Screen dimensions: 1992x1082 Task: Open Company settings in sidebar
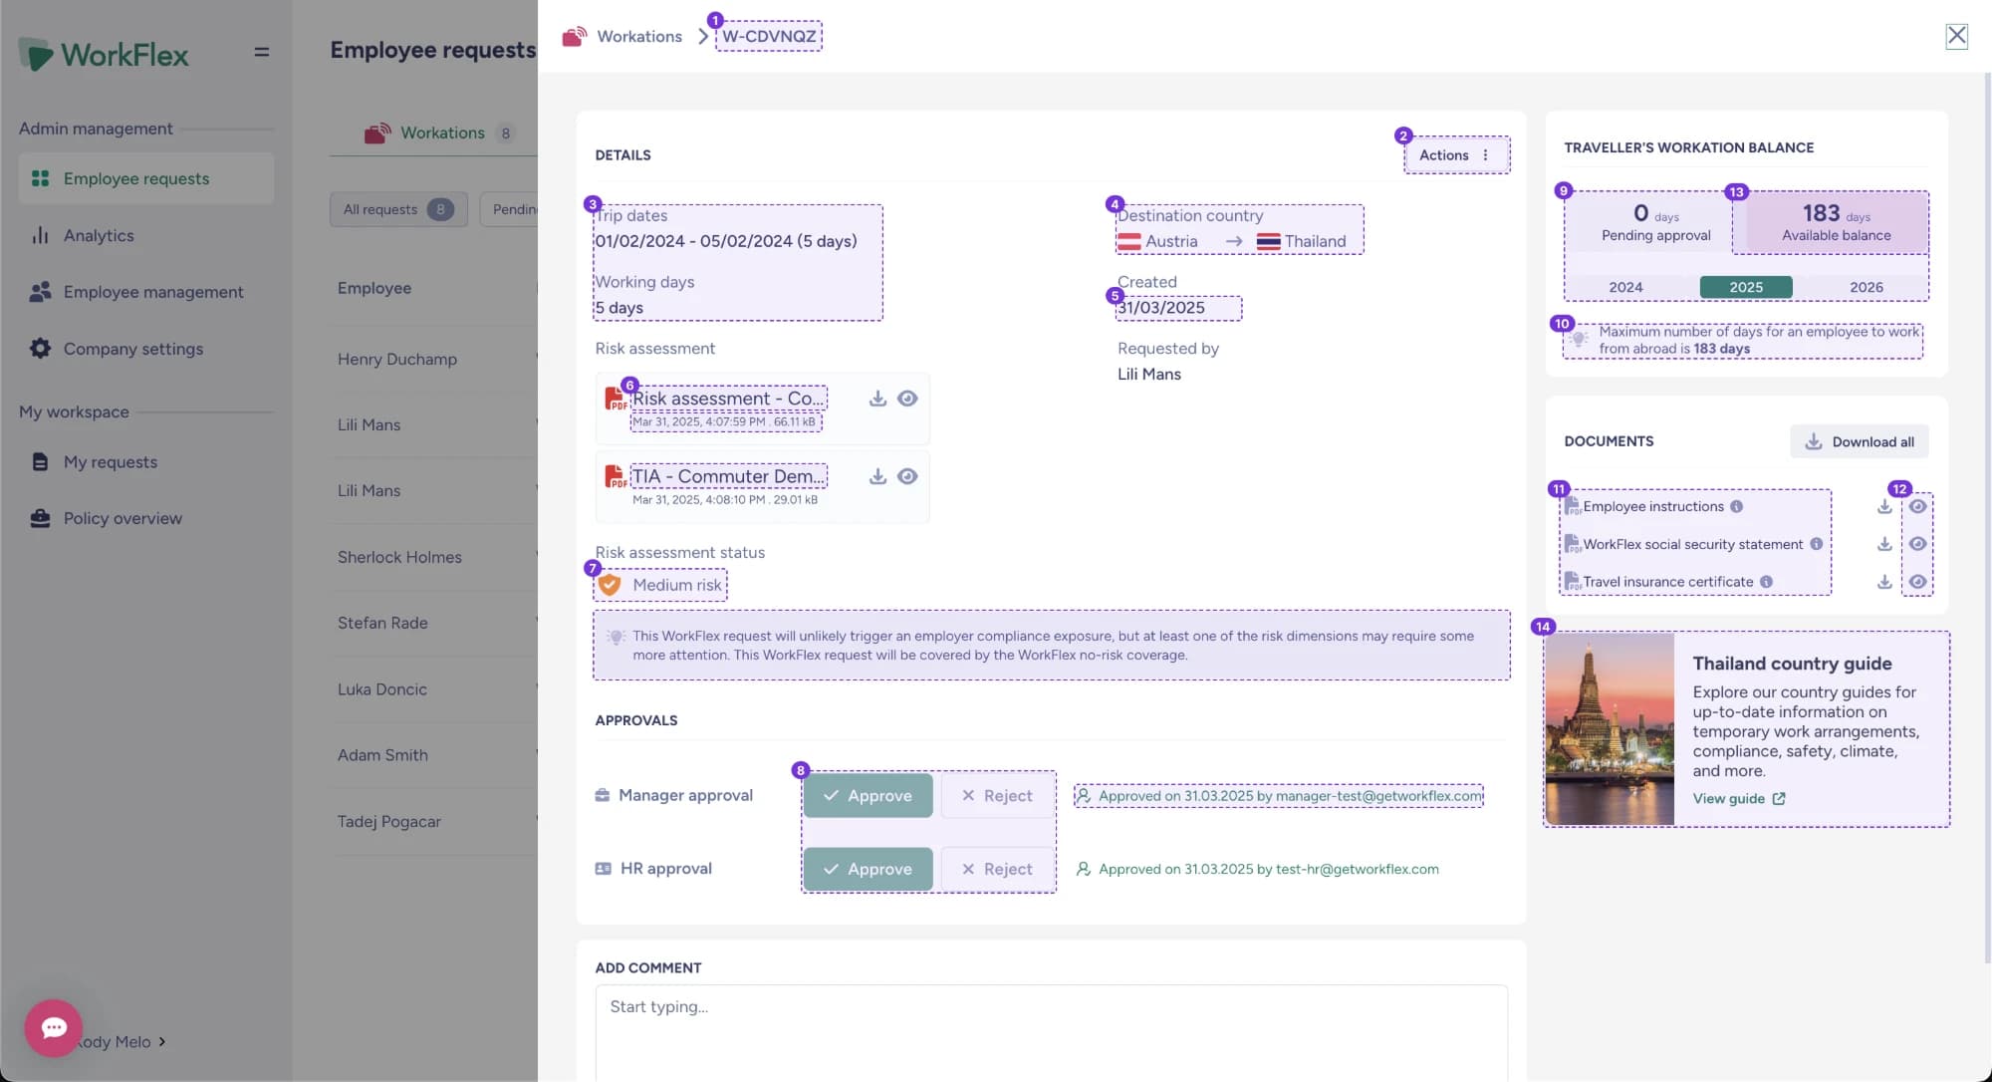click(146, 349)
